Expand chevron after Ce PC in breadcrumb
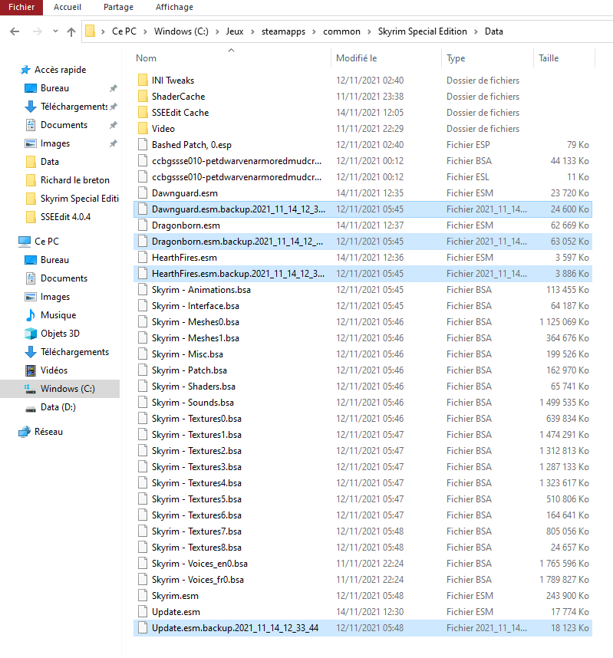 tap(145, 31)
